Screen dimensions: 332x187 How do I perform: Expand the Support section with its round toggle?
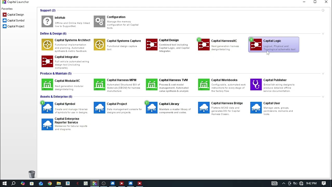[323, 10]
